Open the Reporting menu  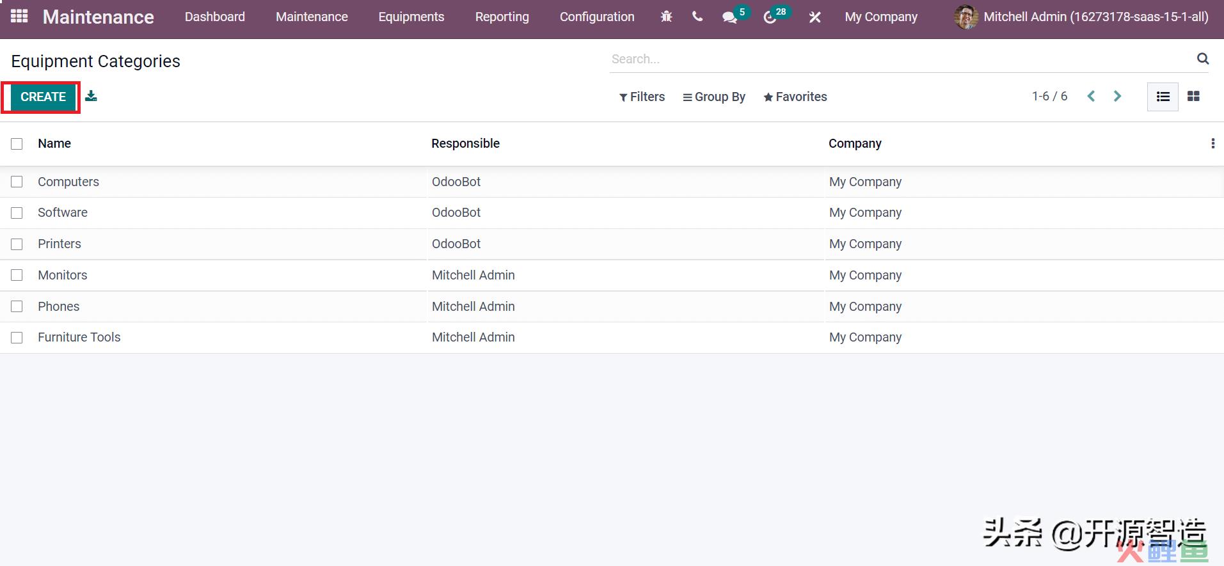502,17
